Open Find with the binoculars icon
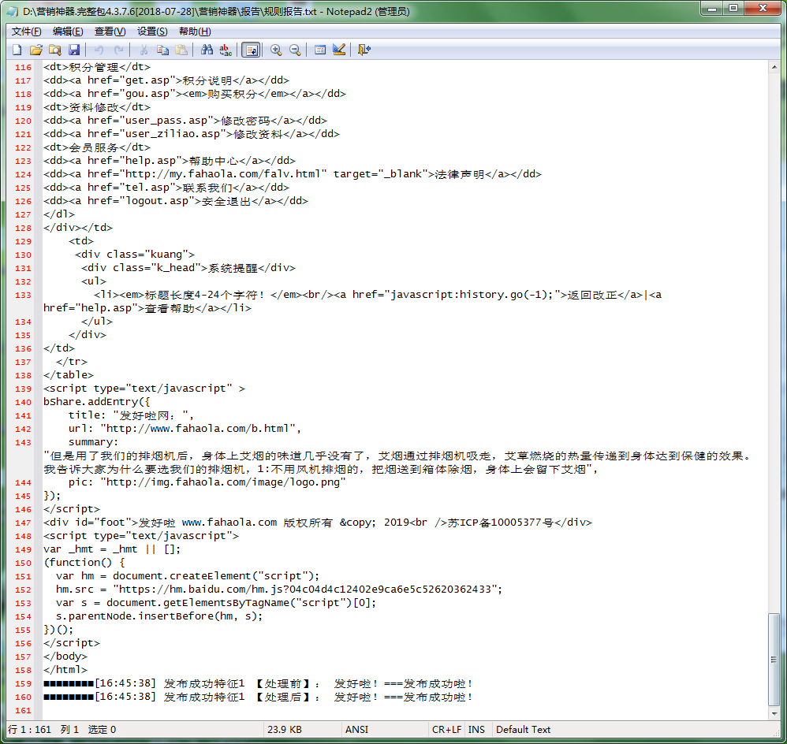Screen dimensions: 787x744 [x=207, y=50]
